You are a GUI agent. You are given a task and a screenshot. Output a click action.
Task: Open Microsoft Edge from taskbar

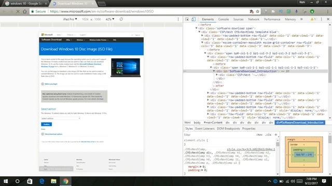point(41,181)
